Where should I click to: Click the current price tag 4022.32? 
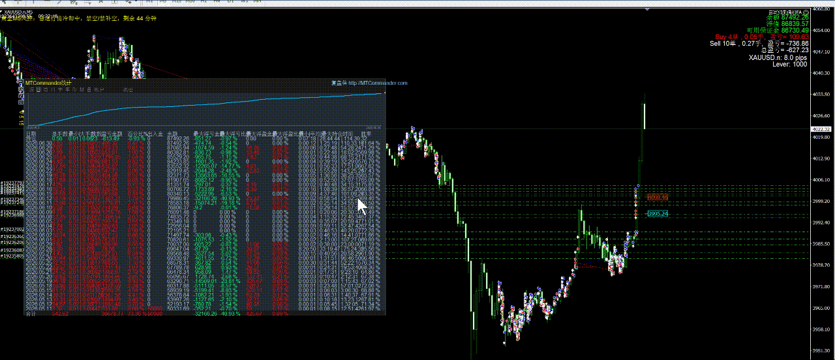821,129
